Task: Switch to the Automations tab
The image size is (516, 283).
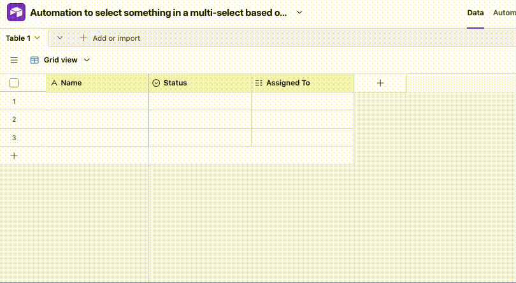Action: click(x=504, y=13)
